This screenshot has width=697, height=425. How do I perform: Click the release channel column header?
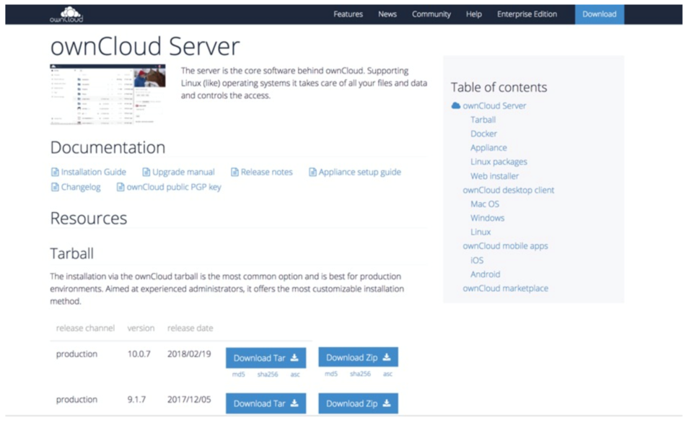click(x=85, y=328)
